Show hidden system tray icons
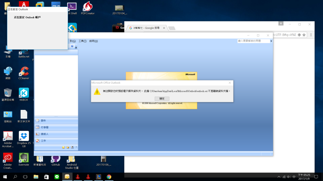Screen dimensions: 323x181 pos(279,177)
